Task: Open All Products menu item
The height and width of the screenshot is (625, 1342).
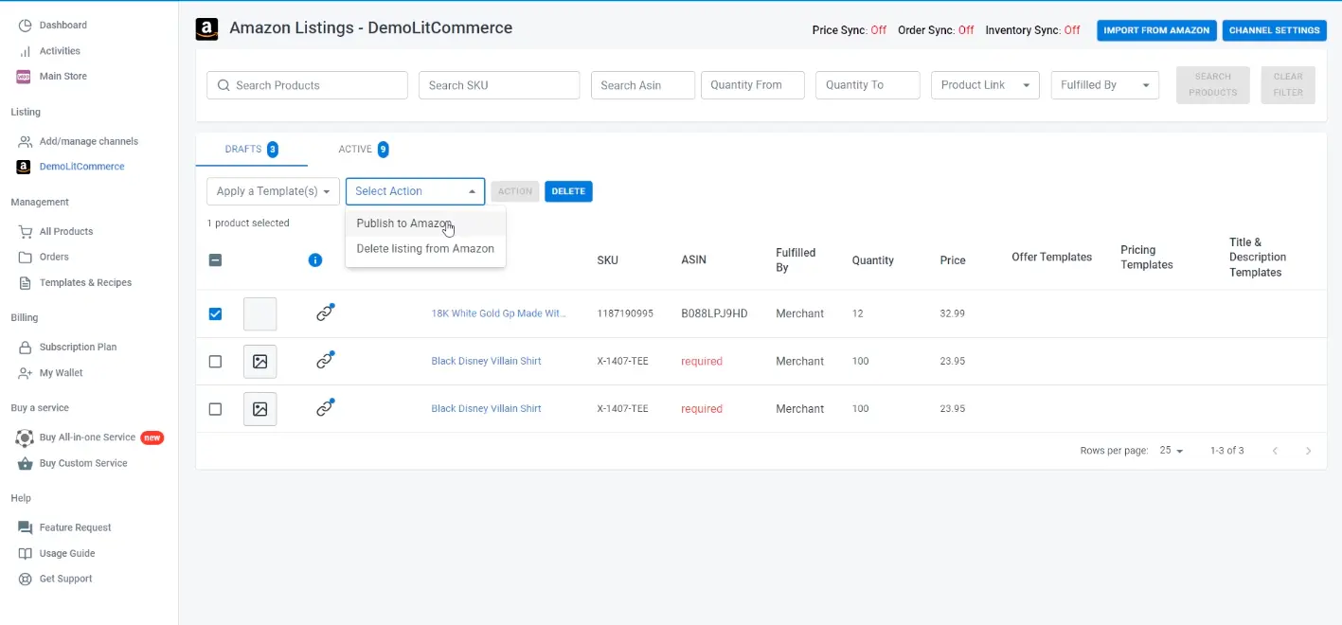Action: pos(66,231)
